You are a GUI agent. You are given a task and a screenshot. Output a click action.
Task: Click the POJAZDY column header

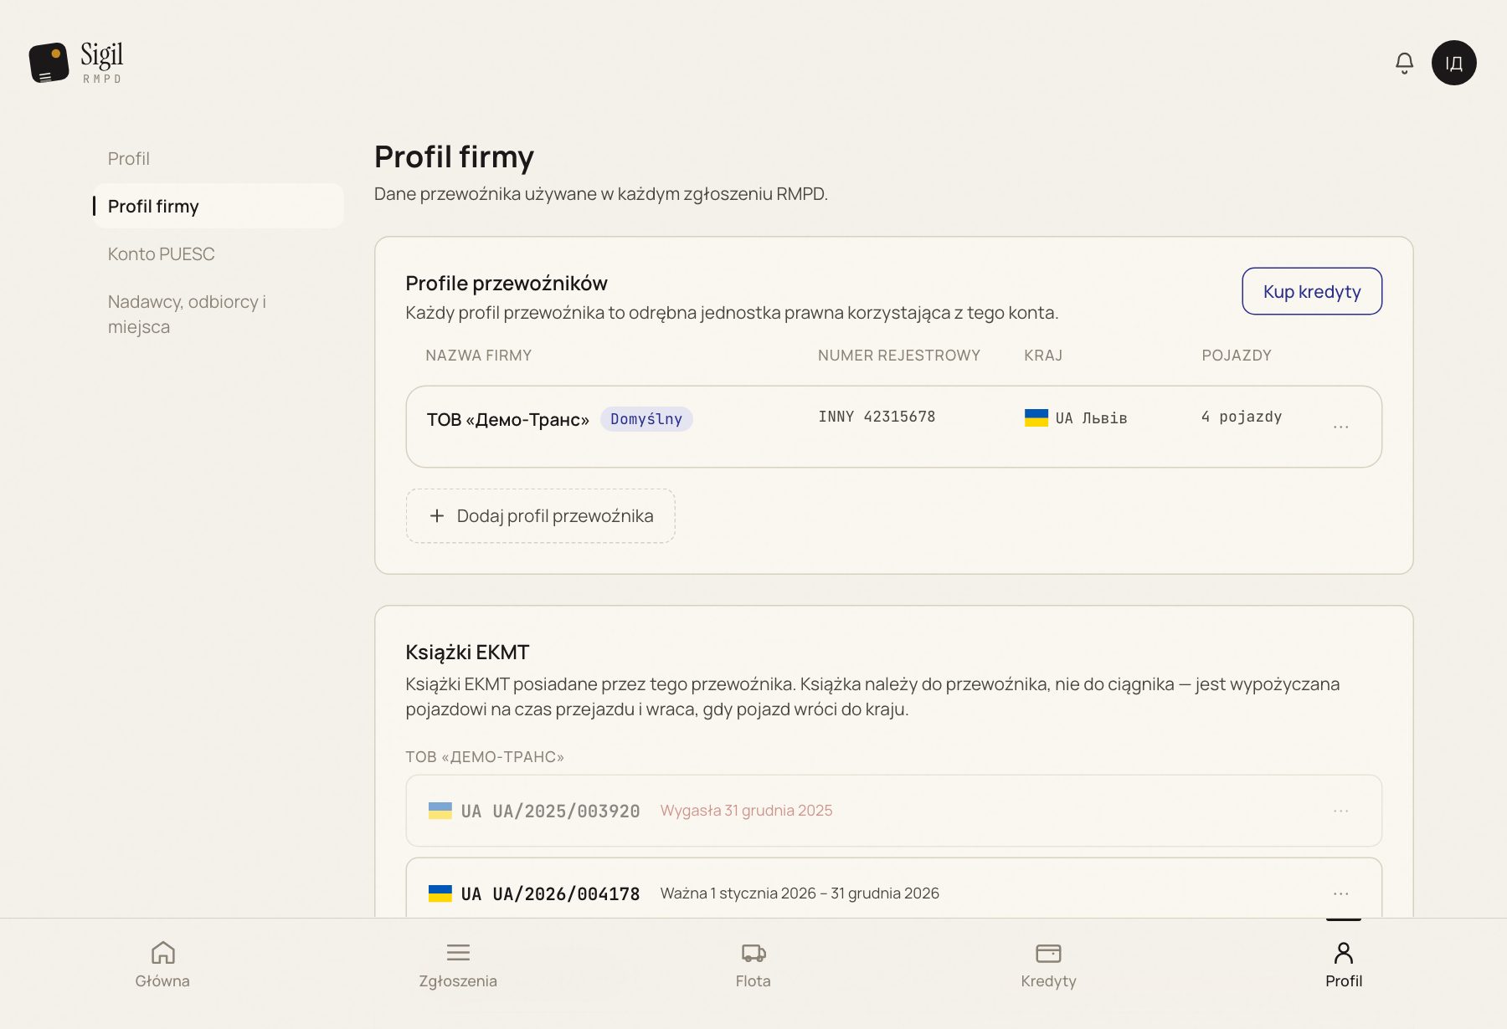point(1237,356)
